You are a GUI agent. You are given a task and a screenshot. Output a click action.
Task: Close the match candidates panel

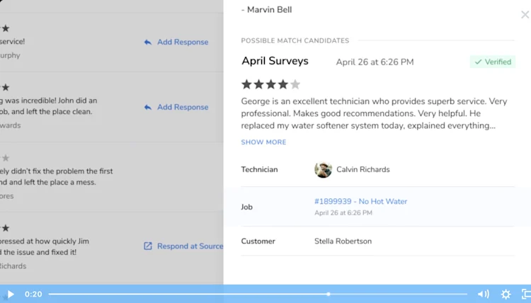point(525,15)
